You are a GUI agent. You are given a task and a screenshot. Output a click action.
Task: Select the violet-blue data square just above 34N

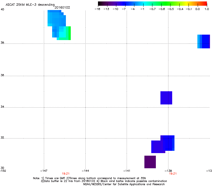(x=166, y=98)
